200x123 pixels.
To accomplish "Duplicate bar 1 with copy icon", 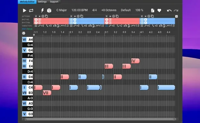I will (x=46, y=16).
